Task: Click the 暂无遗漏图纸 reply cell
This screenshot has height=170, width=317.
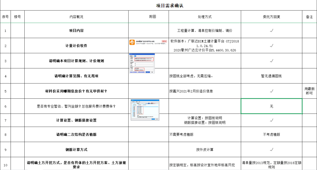Action: (271, 76)
